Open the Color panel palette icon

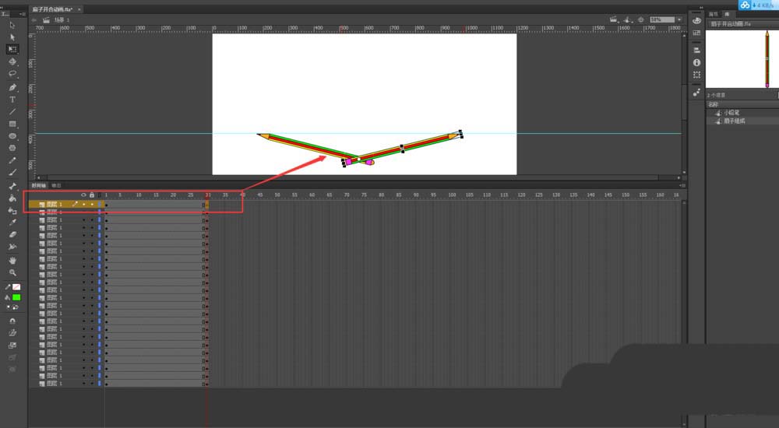point(696,21)
